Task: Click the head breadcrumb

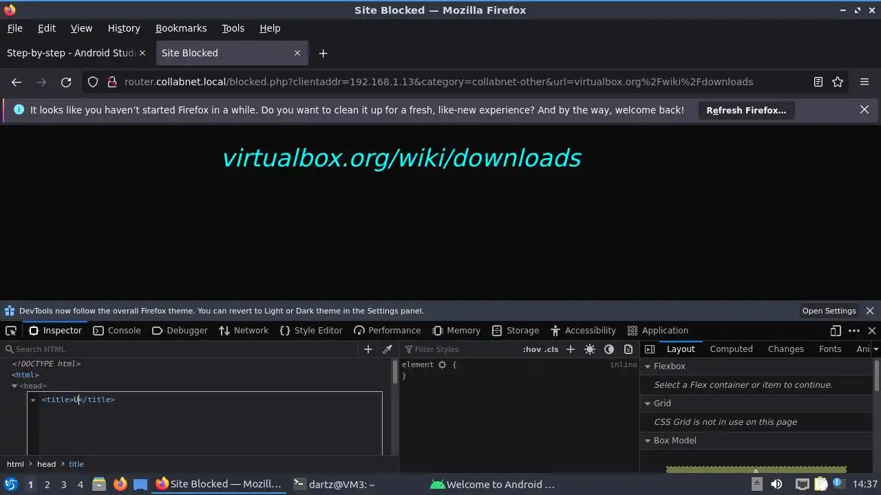Action: coord(46,464)
